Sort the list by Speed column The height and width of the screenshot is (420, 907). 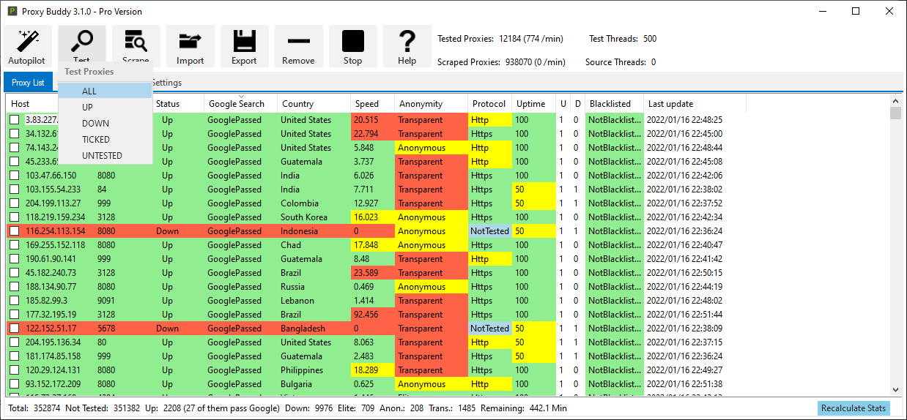(x=367, y=104)
